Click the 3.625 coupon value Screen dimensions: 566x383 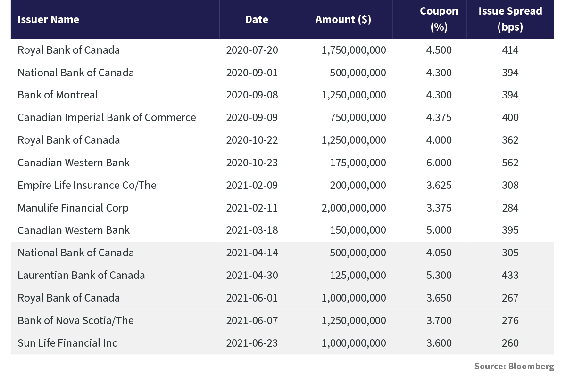coord(439,185)
